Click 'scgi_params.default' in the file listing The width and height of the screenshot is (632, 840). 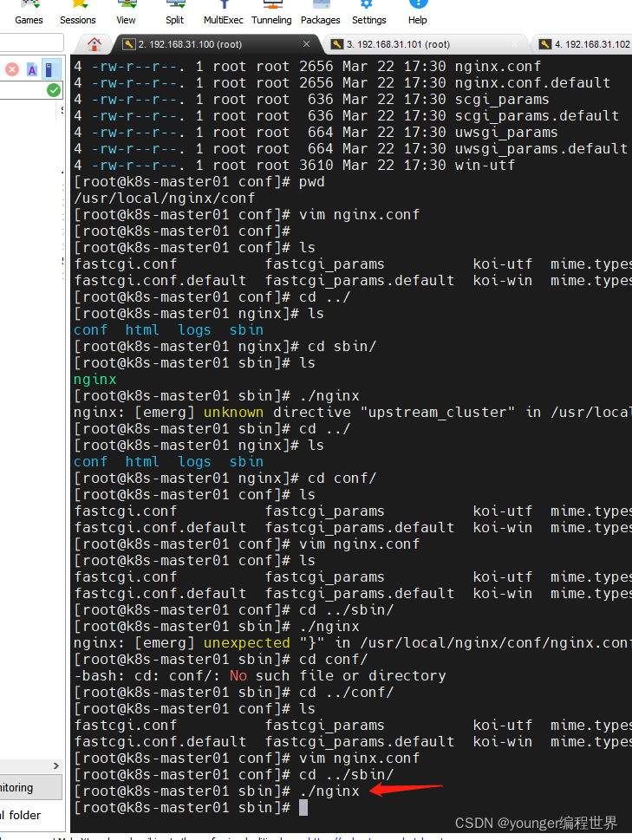coord(537,115)
